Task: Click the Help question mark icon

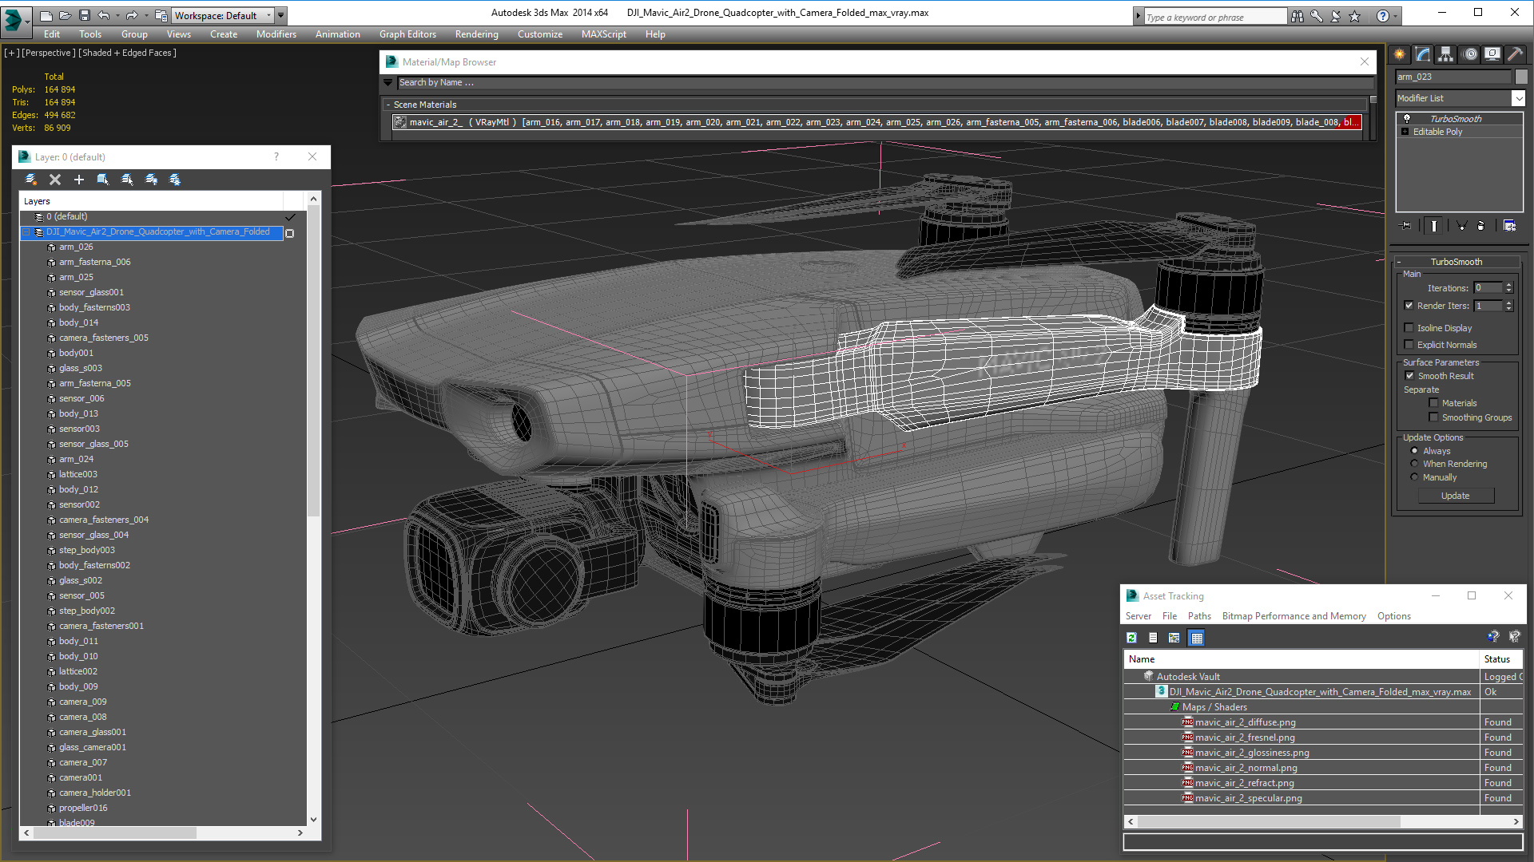Action: tap(1382, 16)
